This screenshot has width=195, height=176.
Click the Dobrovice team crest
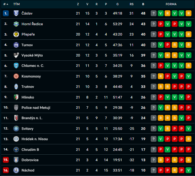click(x=16, y=160)
